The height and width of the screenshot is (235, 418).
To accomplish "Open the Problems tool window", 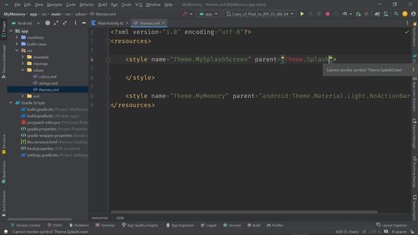I will 79,225.
